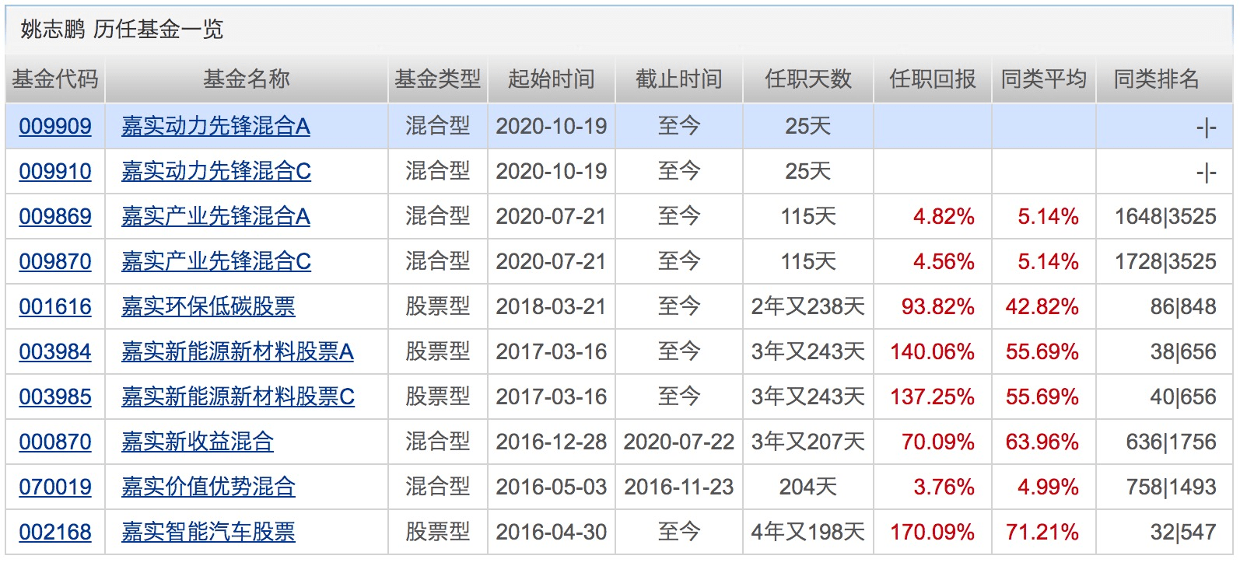This screenshot has width=1240, height=566.
Task: Open fund code link 070019
Action: coord(55,487)
